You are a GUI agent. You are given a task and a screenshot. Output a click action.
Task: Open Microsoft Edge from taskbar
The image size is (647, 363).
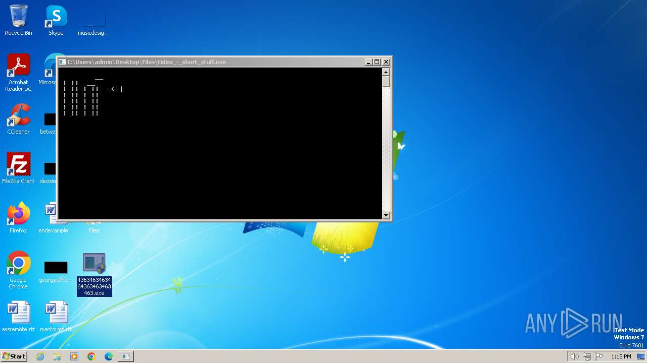coord(109,356)
